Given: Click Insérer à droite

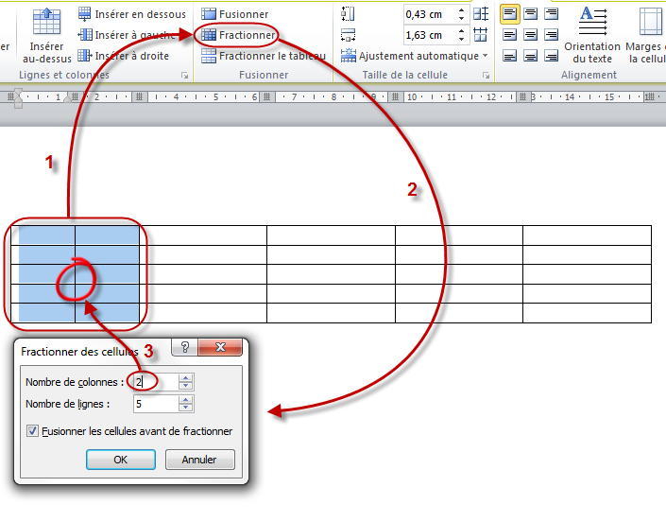Looking at the screenshot, I should 124,56.
